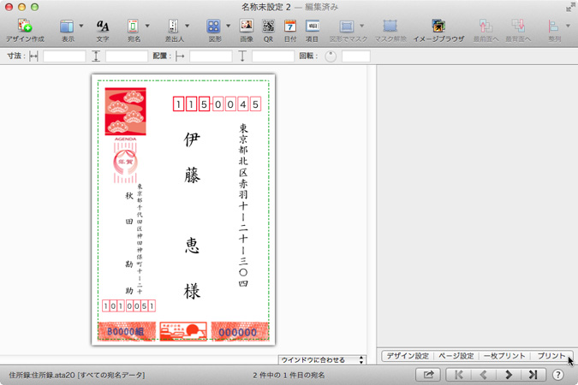Open the イメージブラウザ image browser
The height and width of the screenshot is (385, 578).
(x=438, y=27)
